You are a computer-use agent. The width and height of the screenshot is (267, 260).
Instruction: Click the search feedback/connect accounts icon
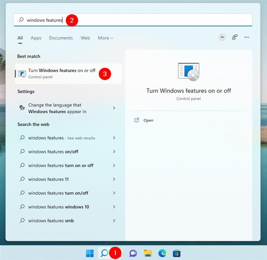coord(234,37)
